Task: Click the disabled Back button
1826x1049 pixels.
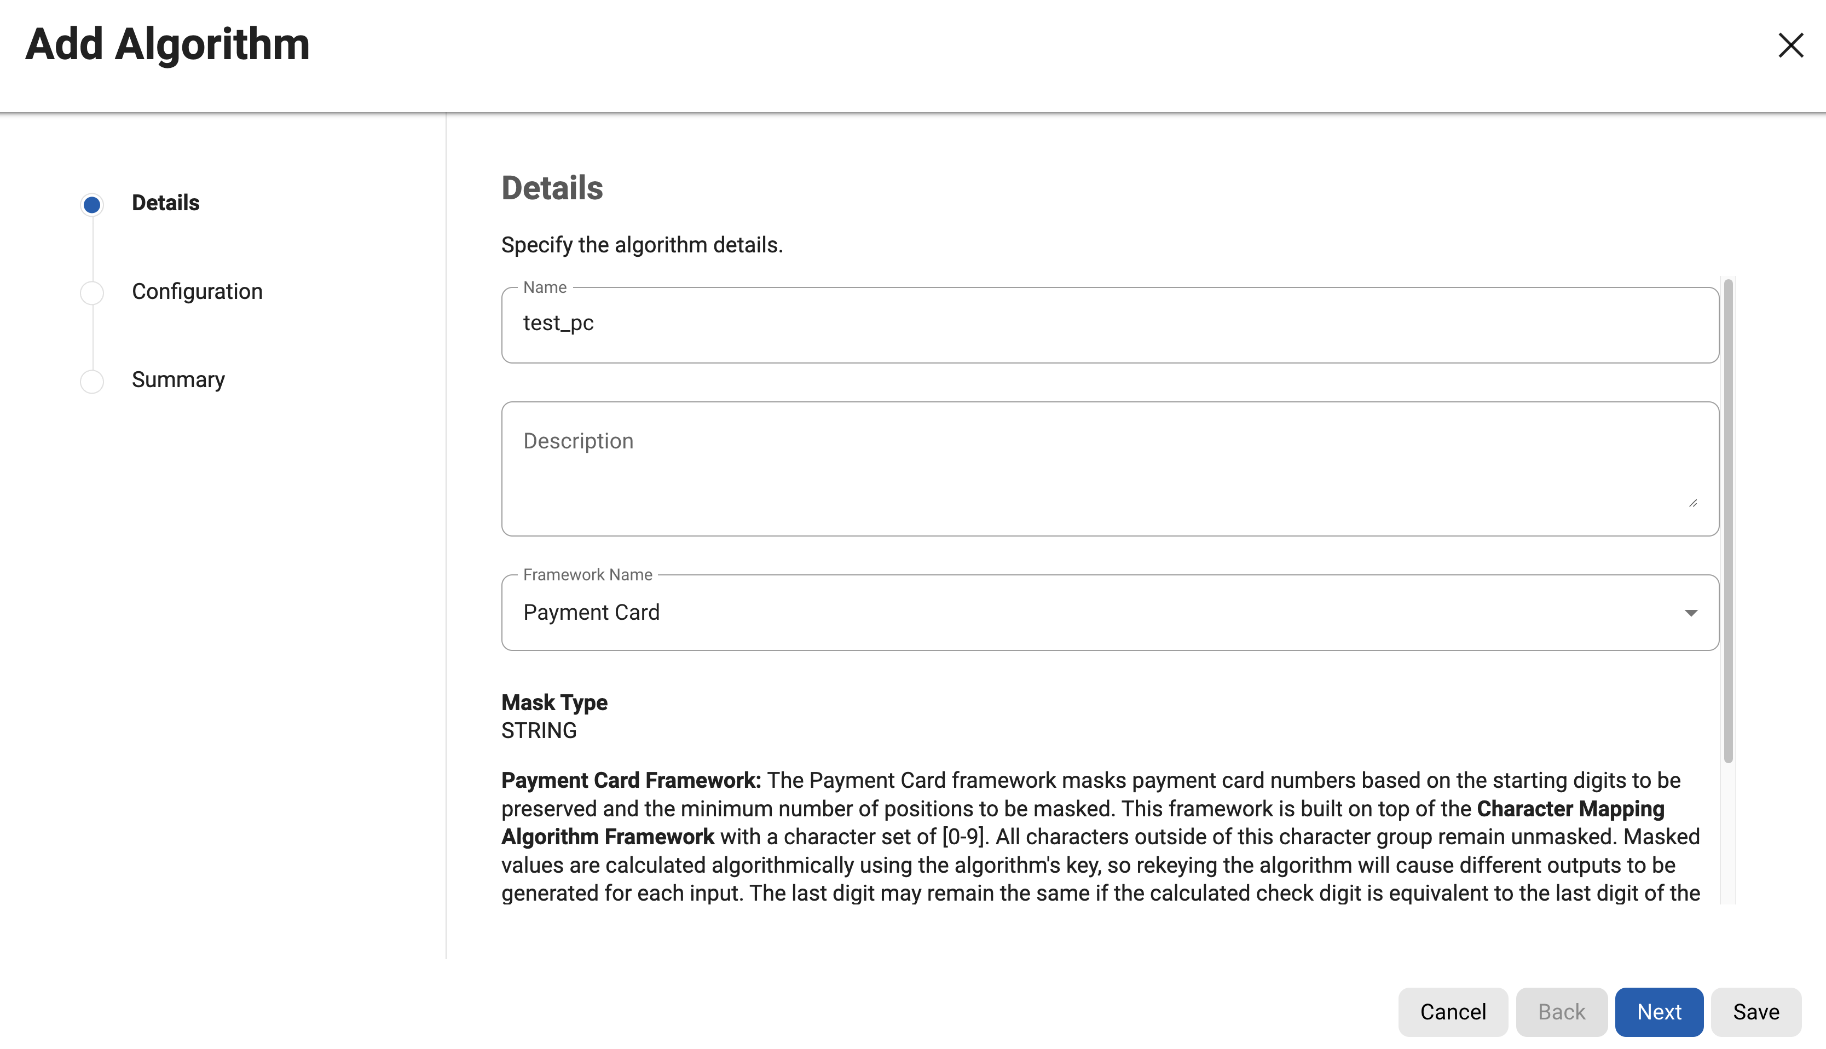Action: tap(1562, 1012)
